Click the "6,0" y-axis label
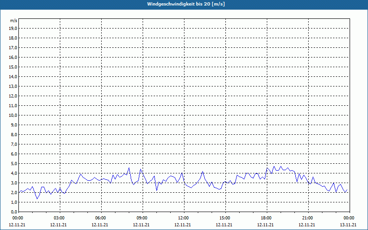The width and height of the screenshot is (368, 230). (14, 154)
